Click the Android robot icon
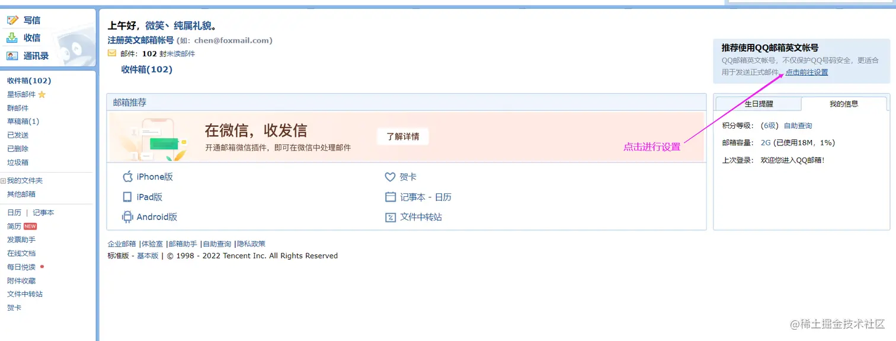The image size is (896, 341). (127, 217)
